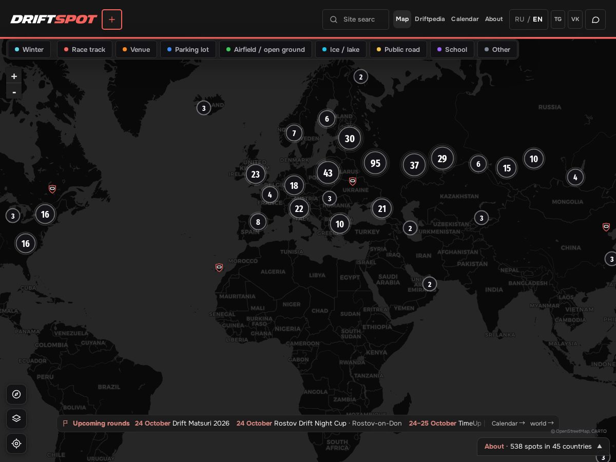Open the VK social link
Screen dimensions: 616x462
tap(575, 20)
